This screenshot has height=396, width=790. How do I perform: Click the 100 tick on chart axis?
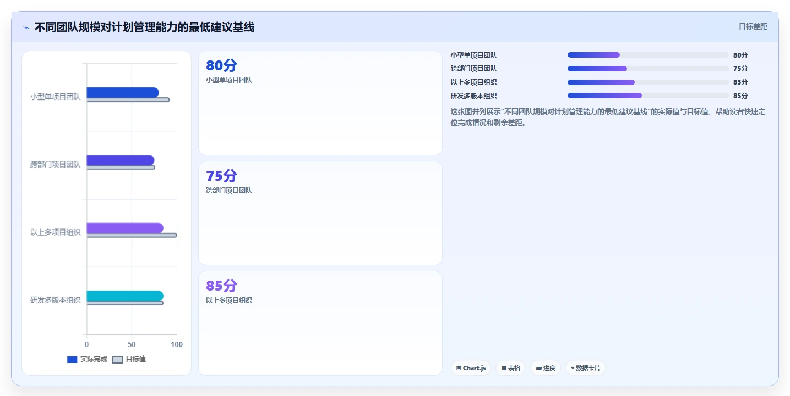tap(177, 344)
